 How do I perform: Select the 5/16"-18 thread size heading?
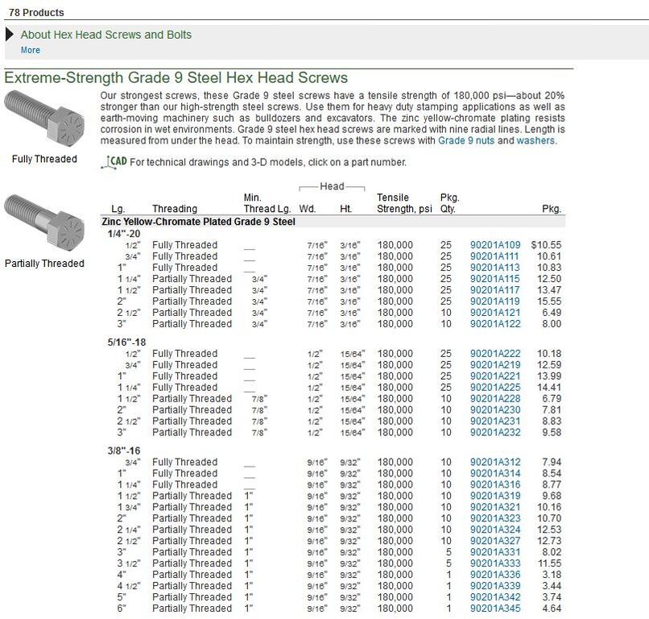pyautogui.click(x=126, y=343)
